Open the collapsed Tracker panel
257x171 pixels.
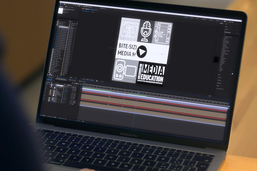click(218, 86)
